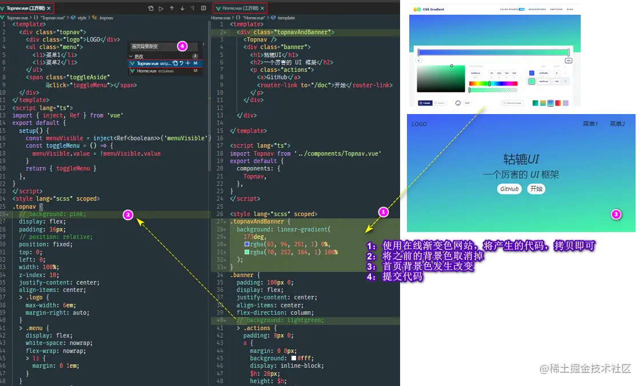The image size is (643, 386).
Task: Click LOGO in preview navigation
Action: (x=419, y=124)
